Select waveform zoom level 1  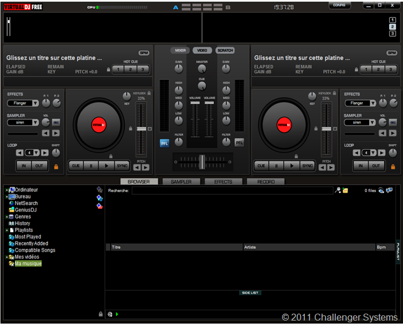pos(393,20)
